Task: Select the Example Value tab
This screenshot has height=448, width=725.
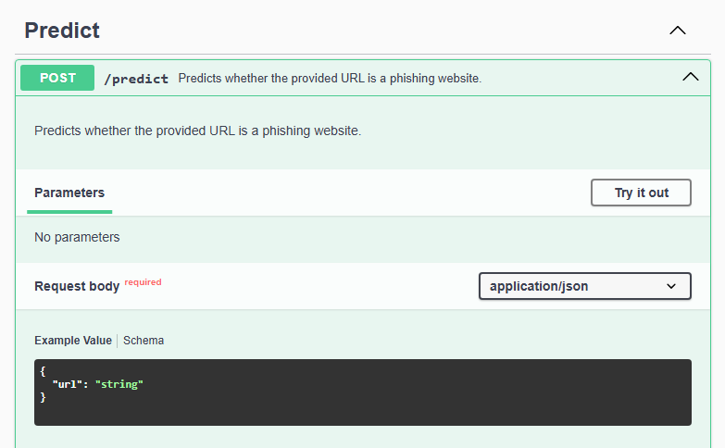Action: (x=72, y=341)
